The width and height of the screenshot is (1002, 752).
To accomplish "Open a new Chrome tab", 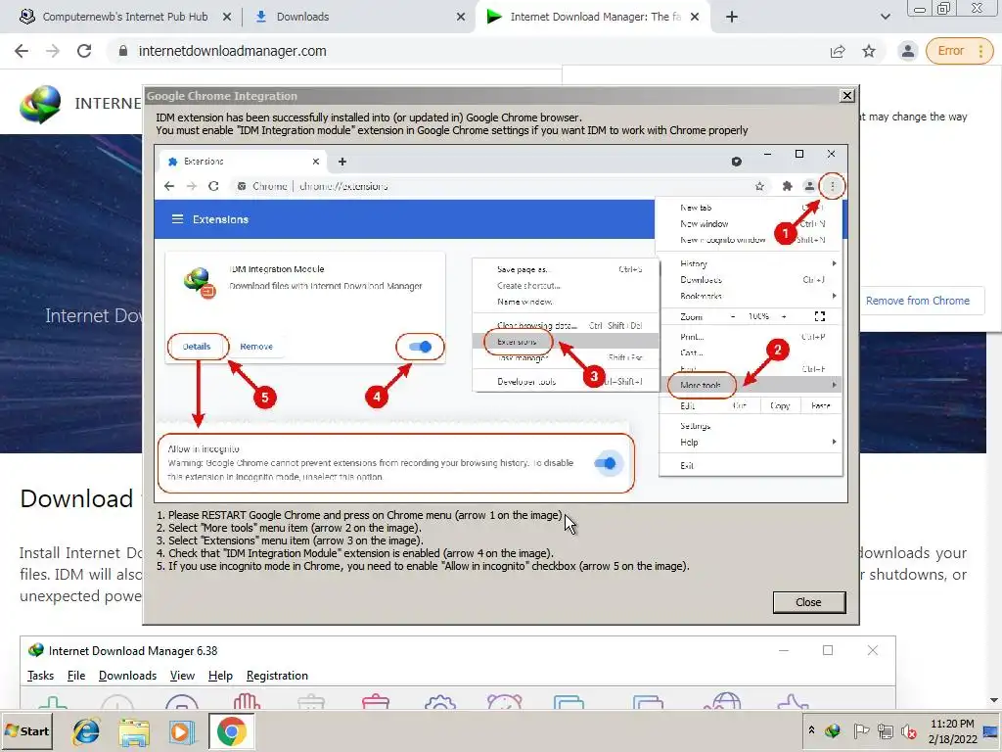I will 732,18.
